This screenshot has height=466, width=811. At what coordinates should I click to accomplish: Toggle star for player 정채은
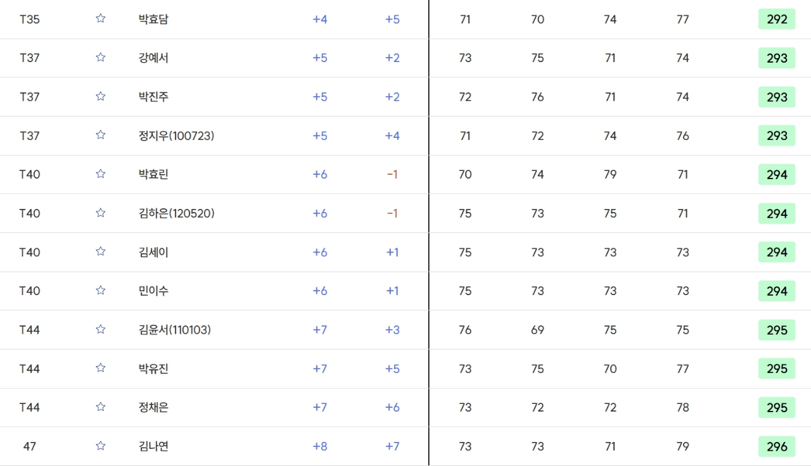pyautogui.click(x=100, y=406)
